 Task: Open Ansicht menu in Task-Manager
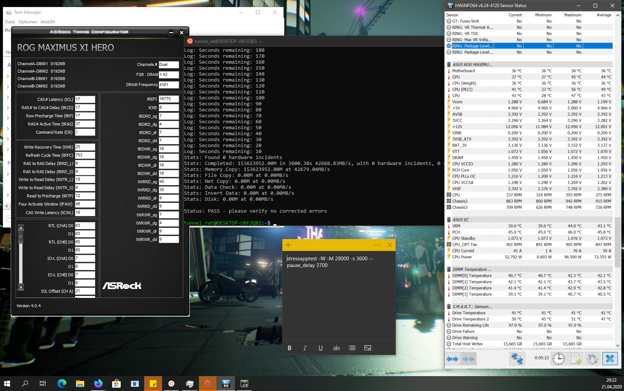pos(48,22)
